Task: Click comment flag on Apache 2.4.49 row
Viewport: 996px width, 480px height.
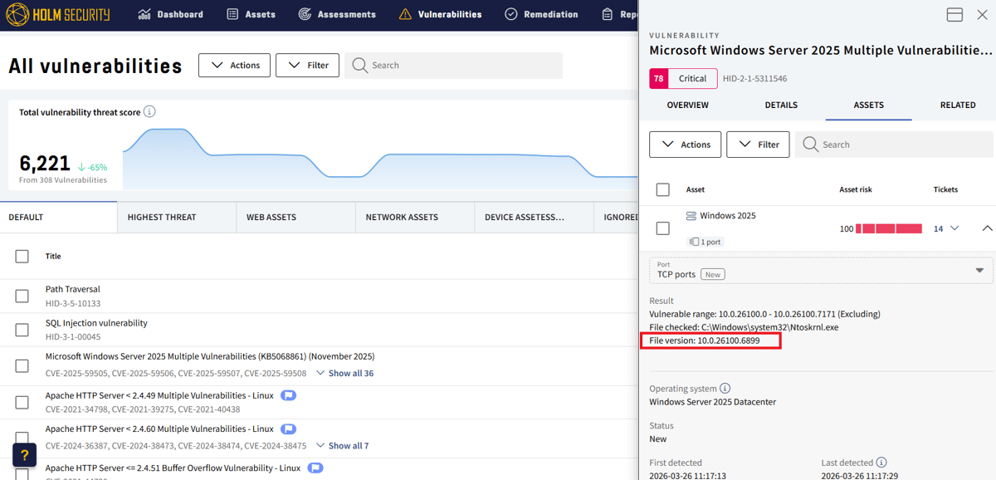Action: (x=288, y=395)
